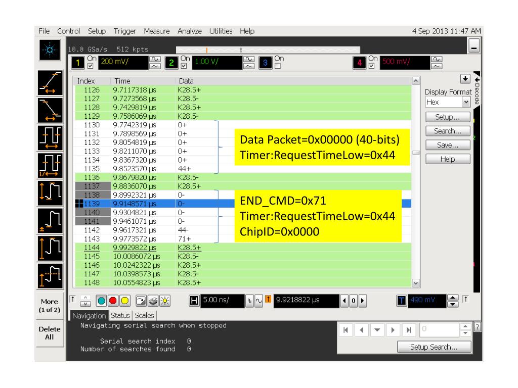Open the Trigger menu
Viewport: 518px width, 388px height.
coord(124,31)
